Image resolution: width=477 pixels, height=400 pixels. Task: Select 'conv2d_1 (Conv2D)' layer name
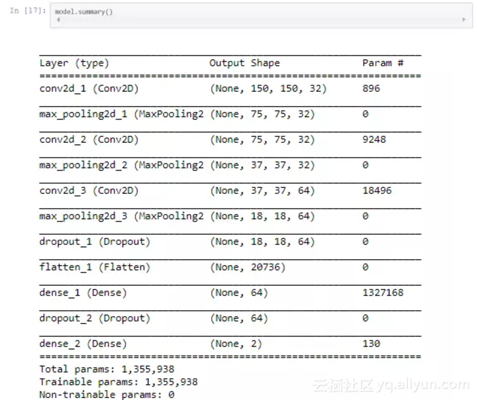89,88
